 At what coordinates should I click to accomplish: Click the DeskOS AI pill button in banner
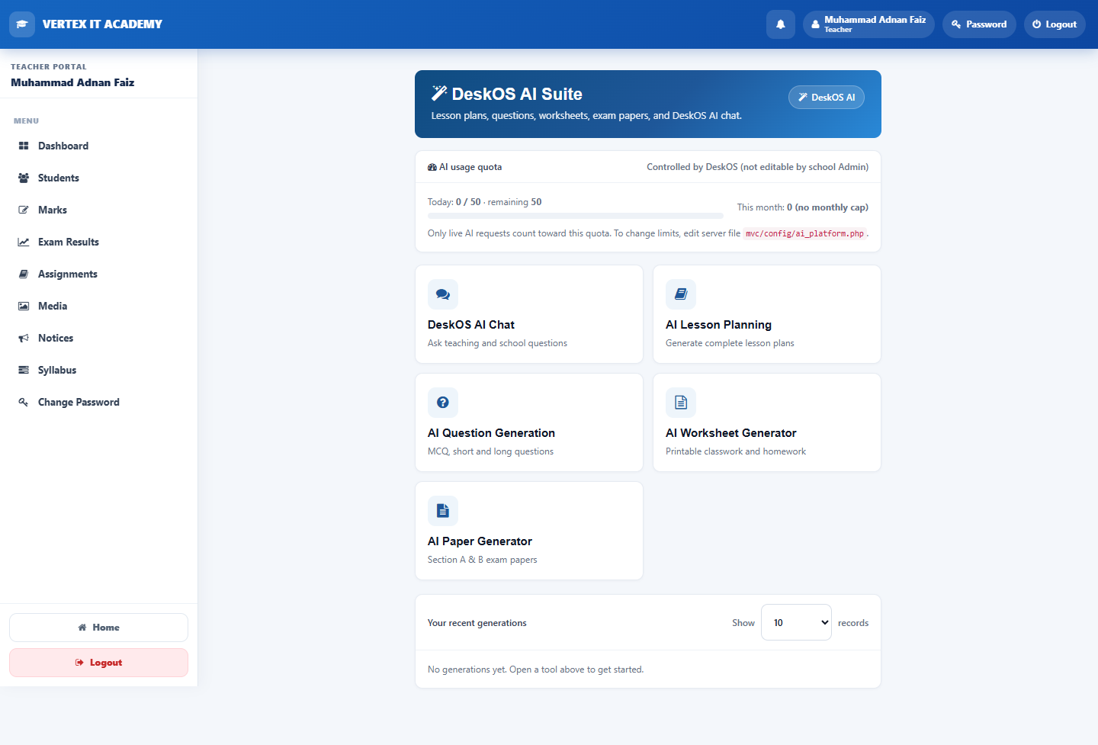[x=827, y=97]
